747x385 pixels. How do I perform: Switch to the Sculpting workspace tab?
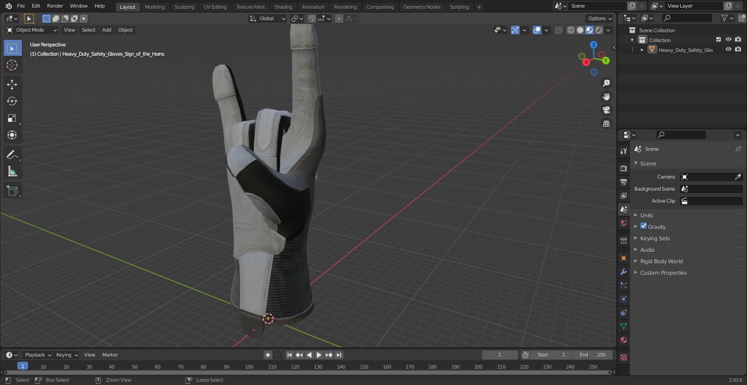184,7
